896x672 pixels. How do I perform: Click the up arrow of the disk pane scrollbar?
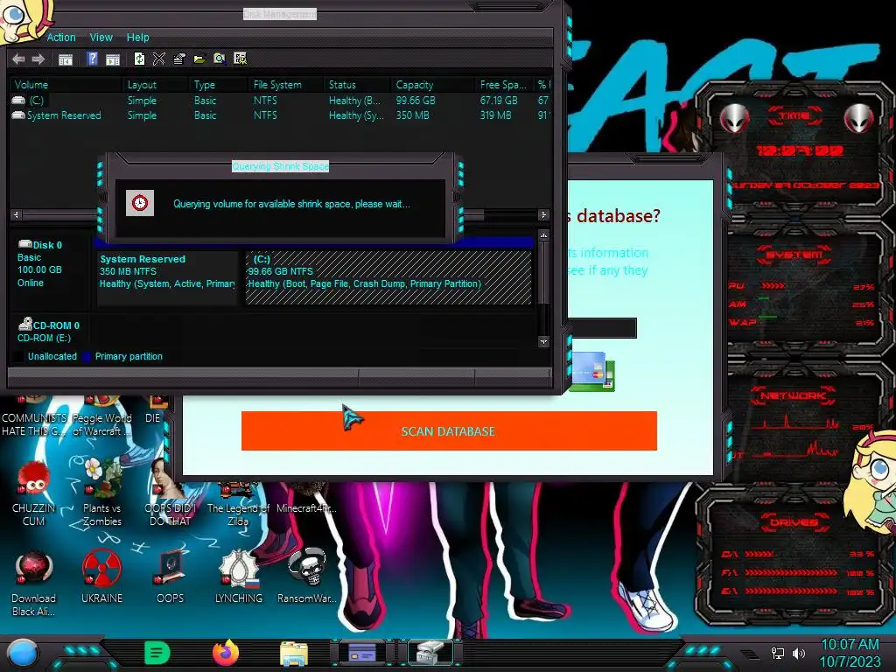(543, 235)
